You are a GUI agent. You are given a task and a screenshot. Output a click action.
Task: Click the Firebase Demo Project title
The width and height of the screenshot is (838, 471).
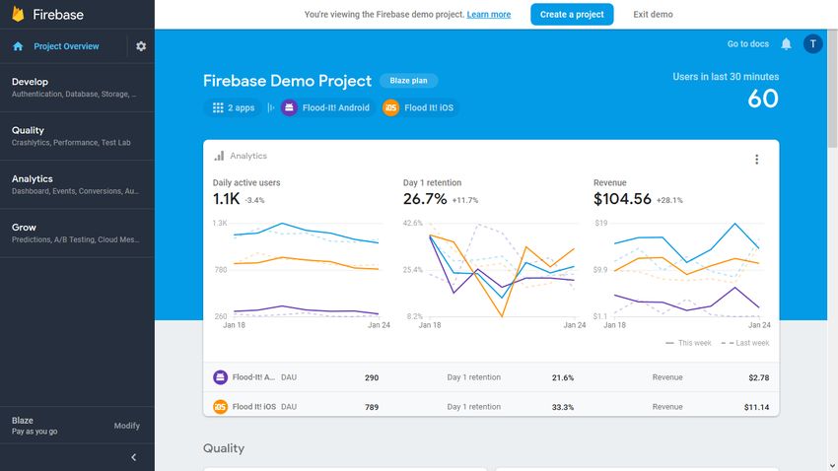287,81
